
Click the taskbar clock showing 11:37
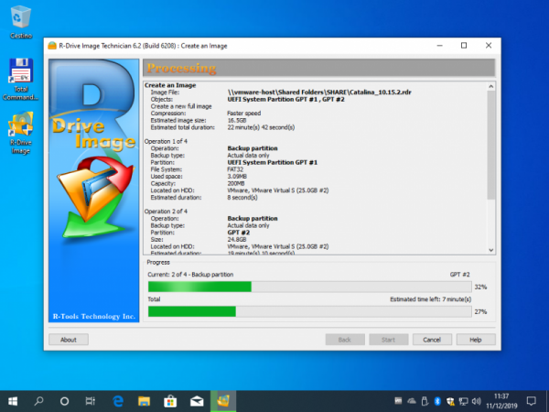tap(501, 401)
